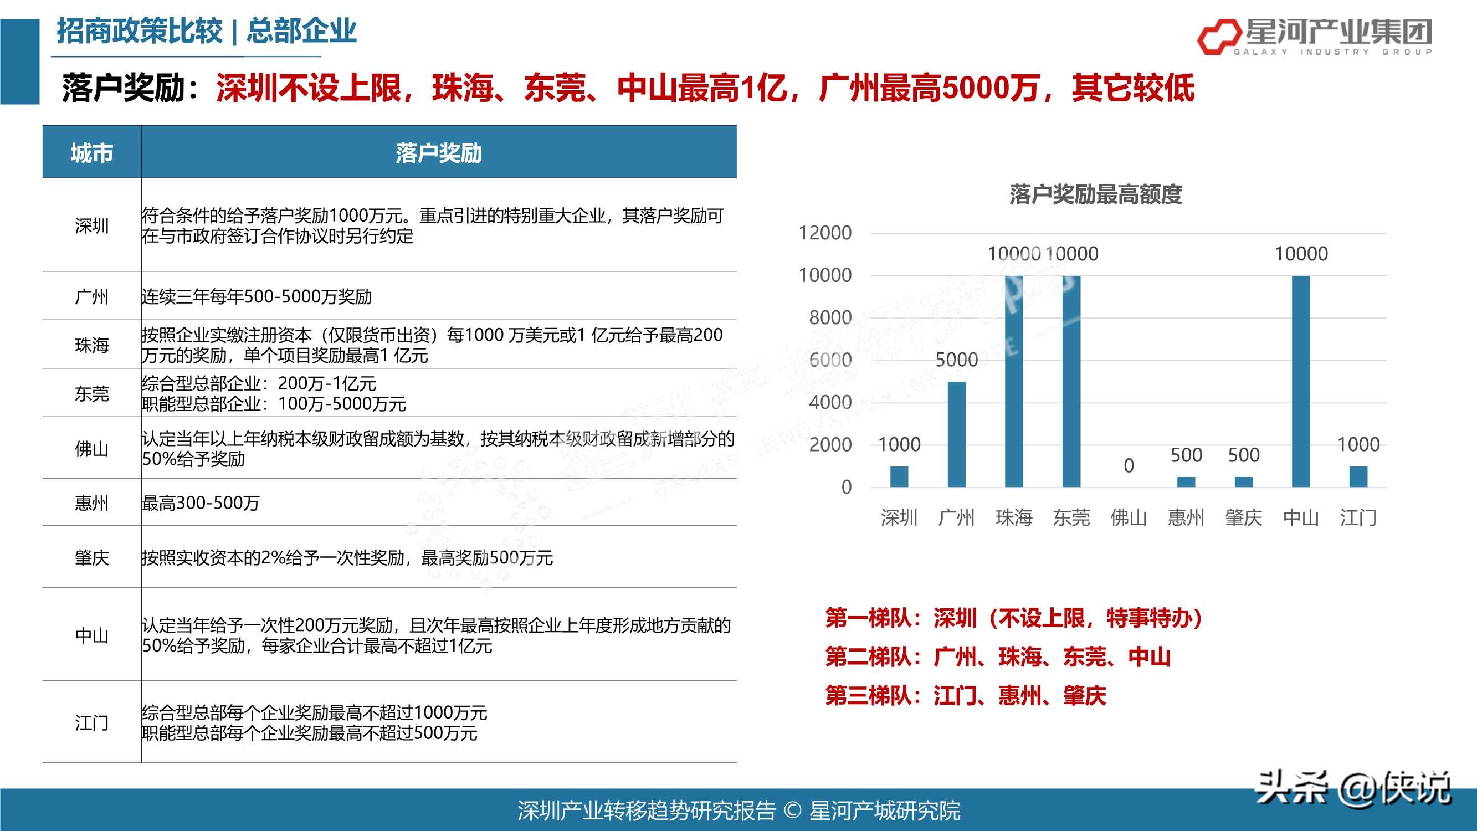Screen dimensions: 1477x831
Task: Click the chart title 落户奖励最高额度
Action: point(1096,194)
